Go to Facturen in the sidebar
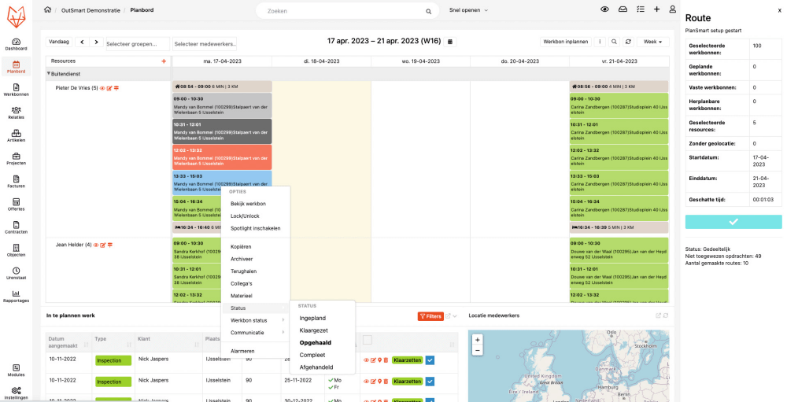The width and height of the screenshot is (787, 402). tap(16, 183)
